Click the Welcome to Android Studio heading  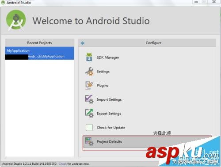[x=91, y=21]
